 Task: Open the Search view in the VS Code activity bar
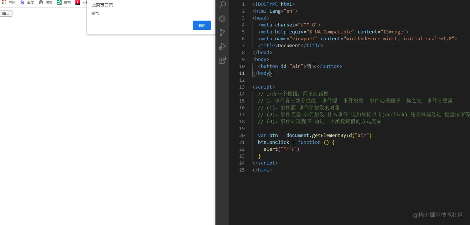(x=222, y=5)
